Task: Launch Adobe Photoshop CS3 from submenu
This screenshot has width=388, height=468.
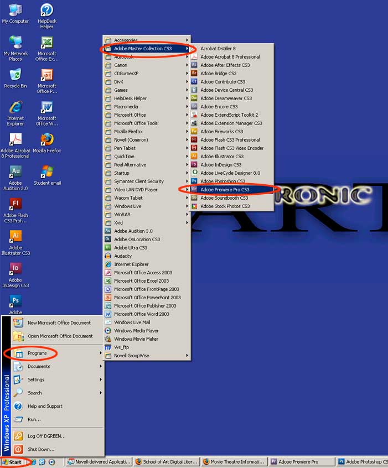Action: (x=232, y=181)
